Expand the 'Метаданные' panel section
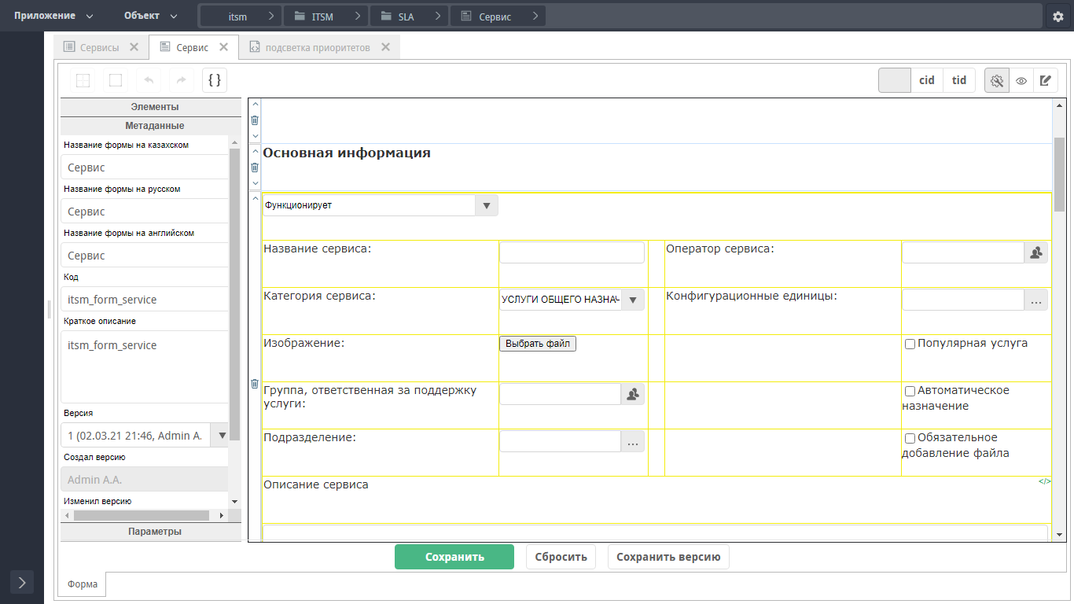The image size is (1074, 604). [x=151, y=126]
